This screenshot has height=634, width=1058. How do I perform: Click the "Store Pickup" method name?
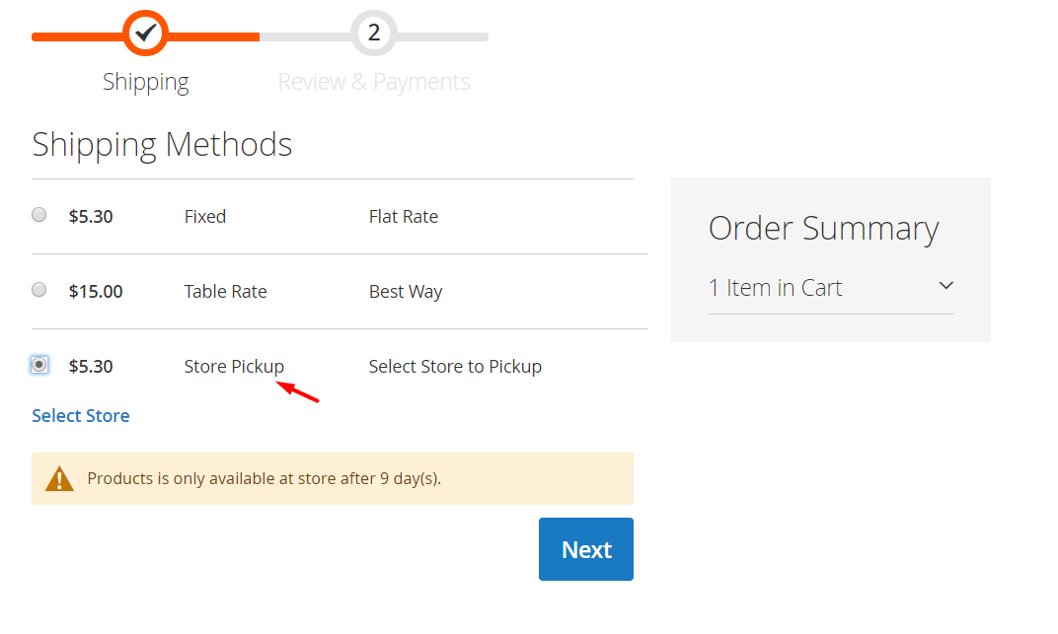click(x=234, y=367)
